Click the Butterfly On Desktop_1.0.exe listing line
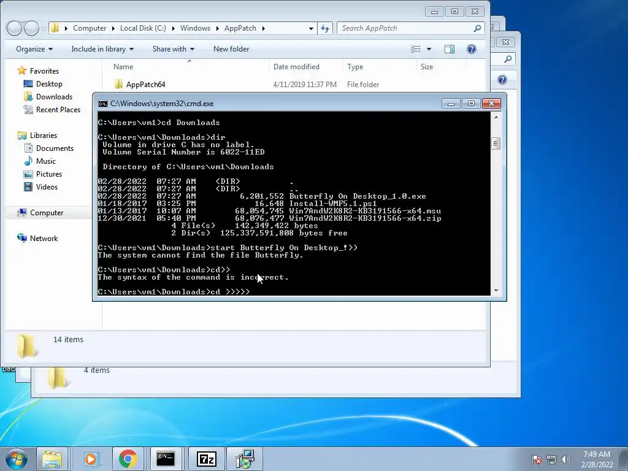 pos(262,196)
